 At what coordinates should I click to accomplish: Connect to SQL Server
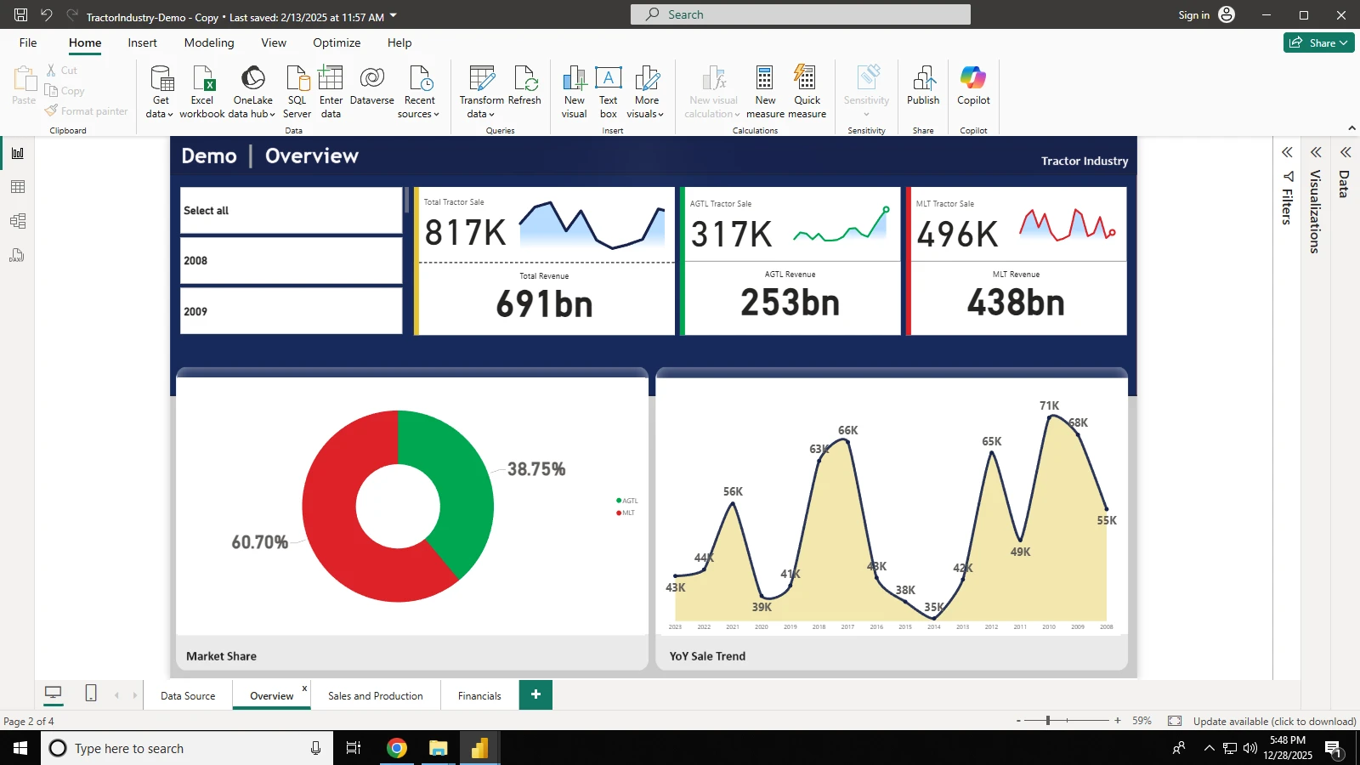point(297,92)
